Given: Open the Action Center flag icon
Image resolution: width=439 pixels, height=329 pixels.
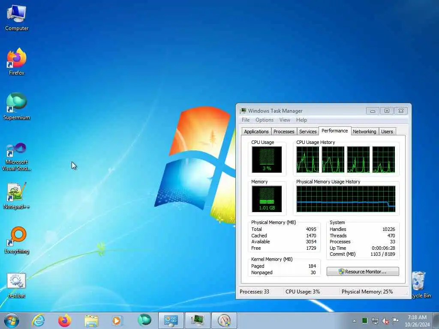Looking at the screenshot, I should click(395, 320).
